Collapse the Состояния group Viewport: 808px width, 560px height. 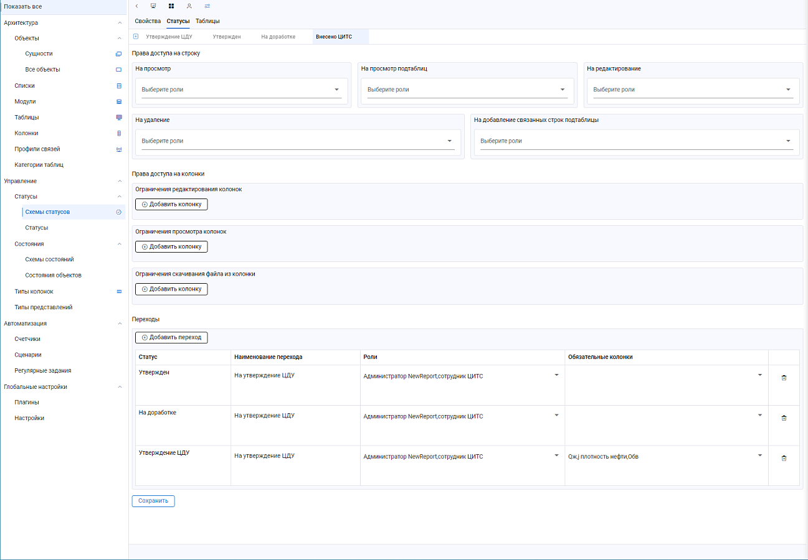point(120,244)
